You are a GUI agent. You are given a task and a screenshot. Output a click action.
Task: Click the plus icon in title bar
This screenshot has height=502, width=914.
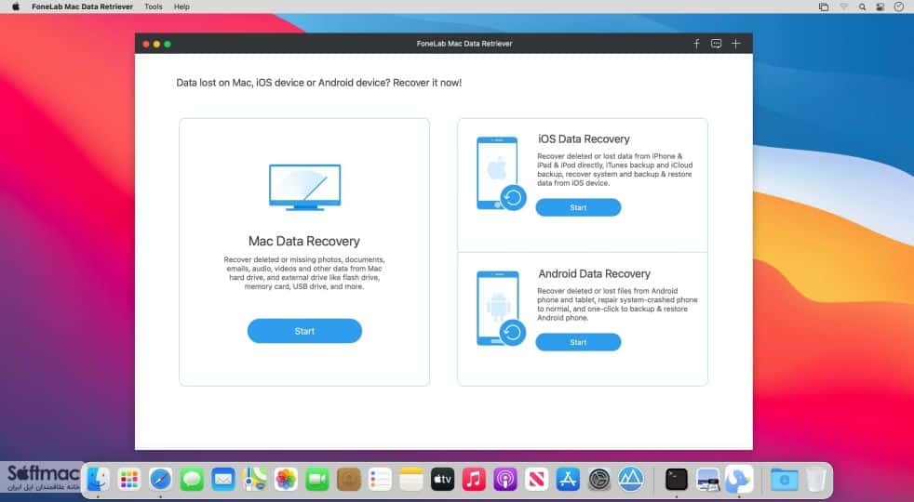pyautogui.click(x=736, y=44)
